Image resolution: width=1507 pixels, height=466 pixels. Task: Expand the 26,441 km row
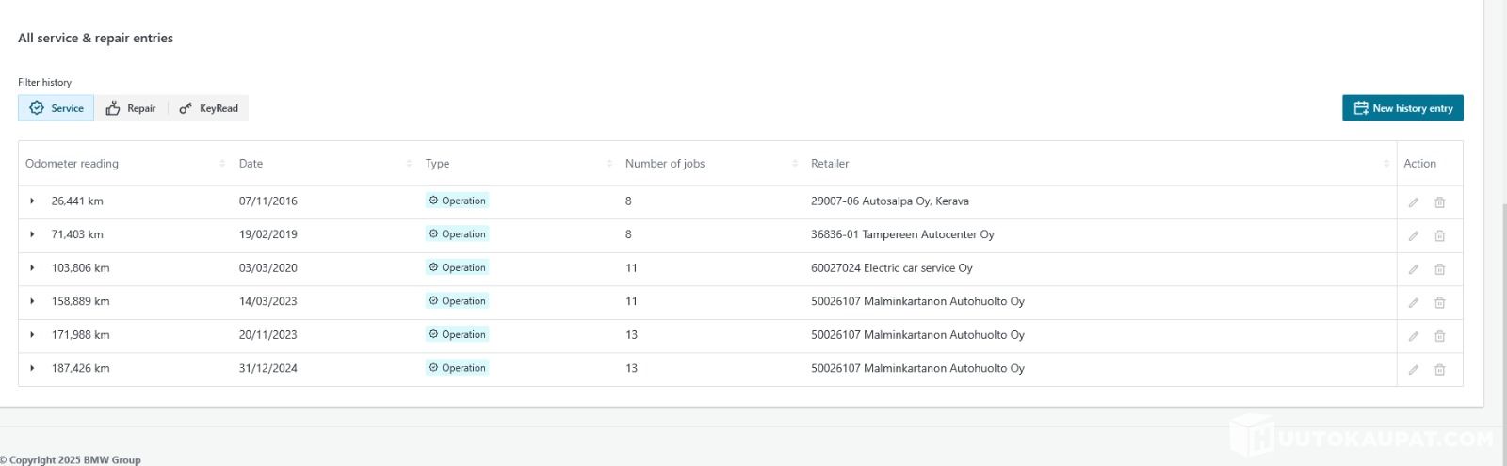(32, 201)
